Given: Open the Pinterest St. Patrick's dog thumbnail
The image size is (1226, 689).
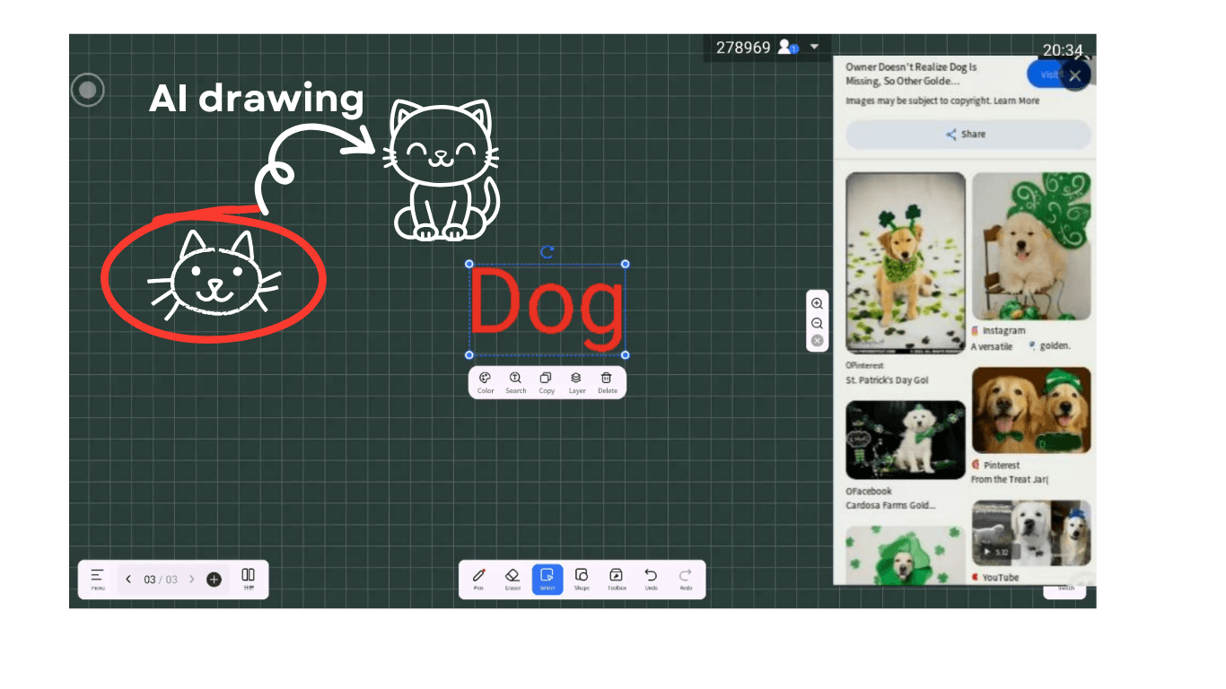Looking at the screenshot, I should click(x=905, y=263).
